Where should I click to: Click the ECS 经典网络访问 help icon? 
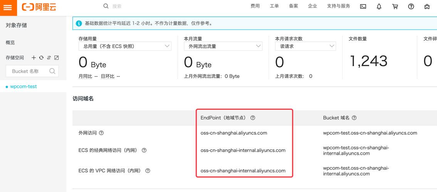tap(144, 150)
